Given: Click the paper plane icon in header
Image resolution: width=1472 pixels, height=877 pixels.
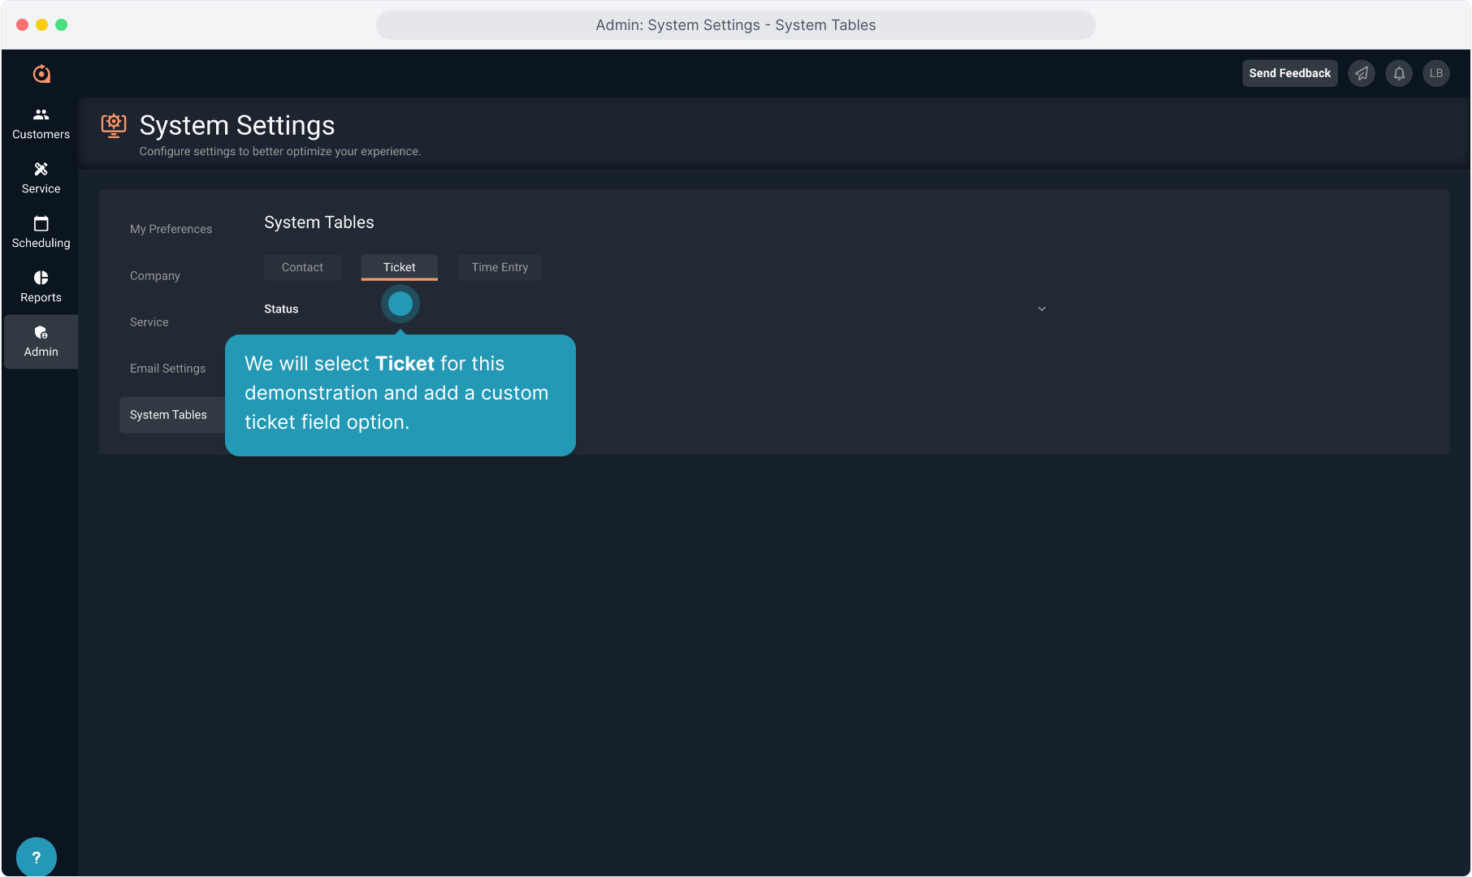Looking at the screenshot, I should click(x=1362, y=73).
